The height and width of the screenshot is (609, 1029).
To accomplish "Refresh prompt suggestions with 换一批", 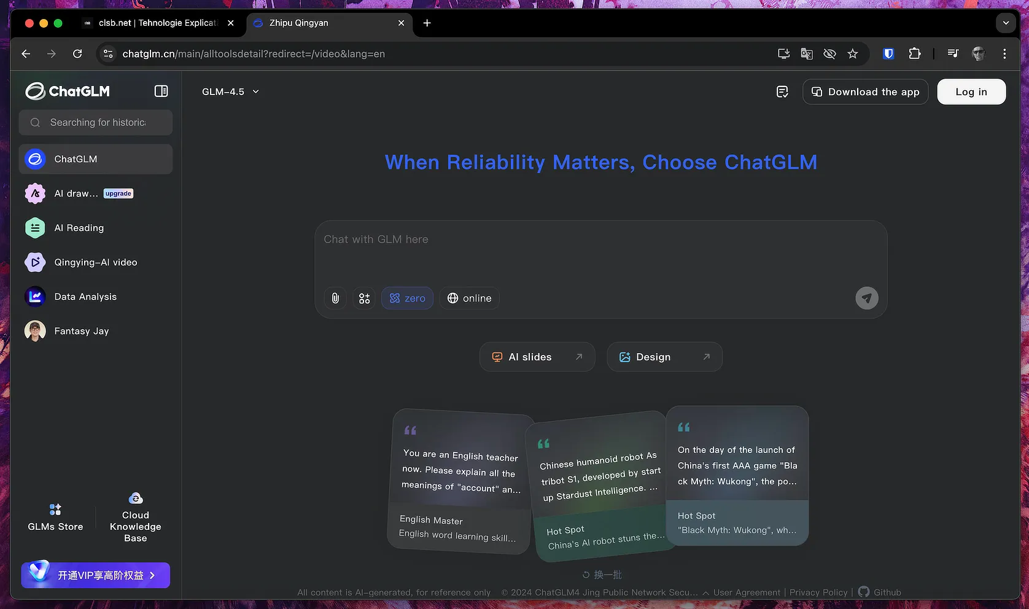I will (602, 575).
